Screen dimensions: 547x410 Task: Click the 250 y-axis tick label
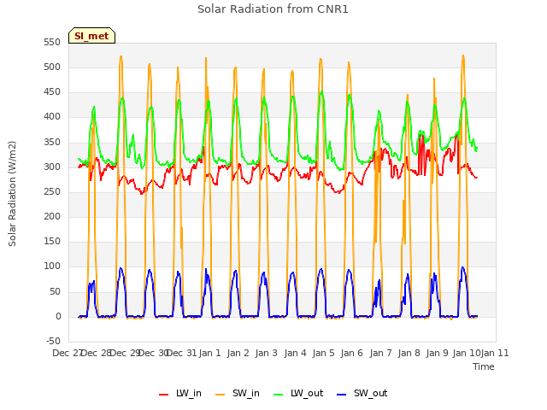(x=52, y=191)
